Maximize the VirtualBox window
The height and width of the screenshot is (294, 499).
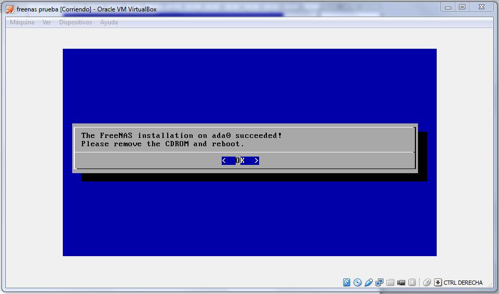(x=462, y=7)
